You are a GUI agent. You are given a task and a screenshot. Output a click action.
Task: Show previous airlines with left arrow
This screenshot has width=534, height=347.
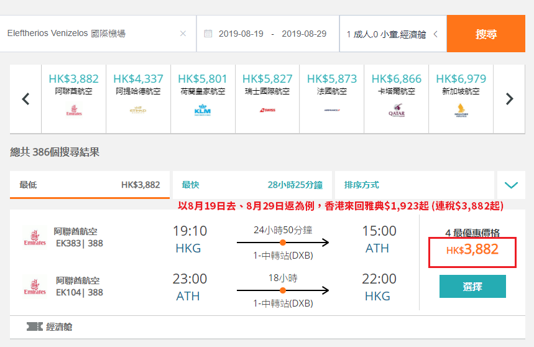point(25,99)
